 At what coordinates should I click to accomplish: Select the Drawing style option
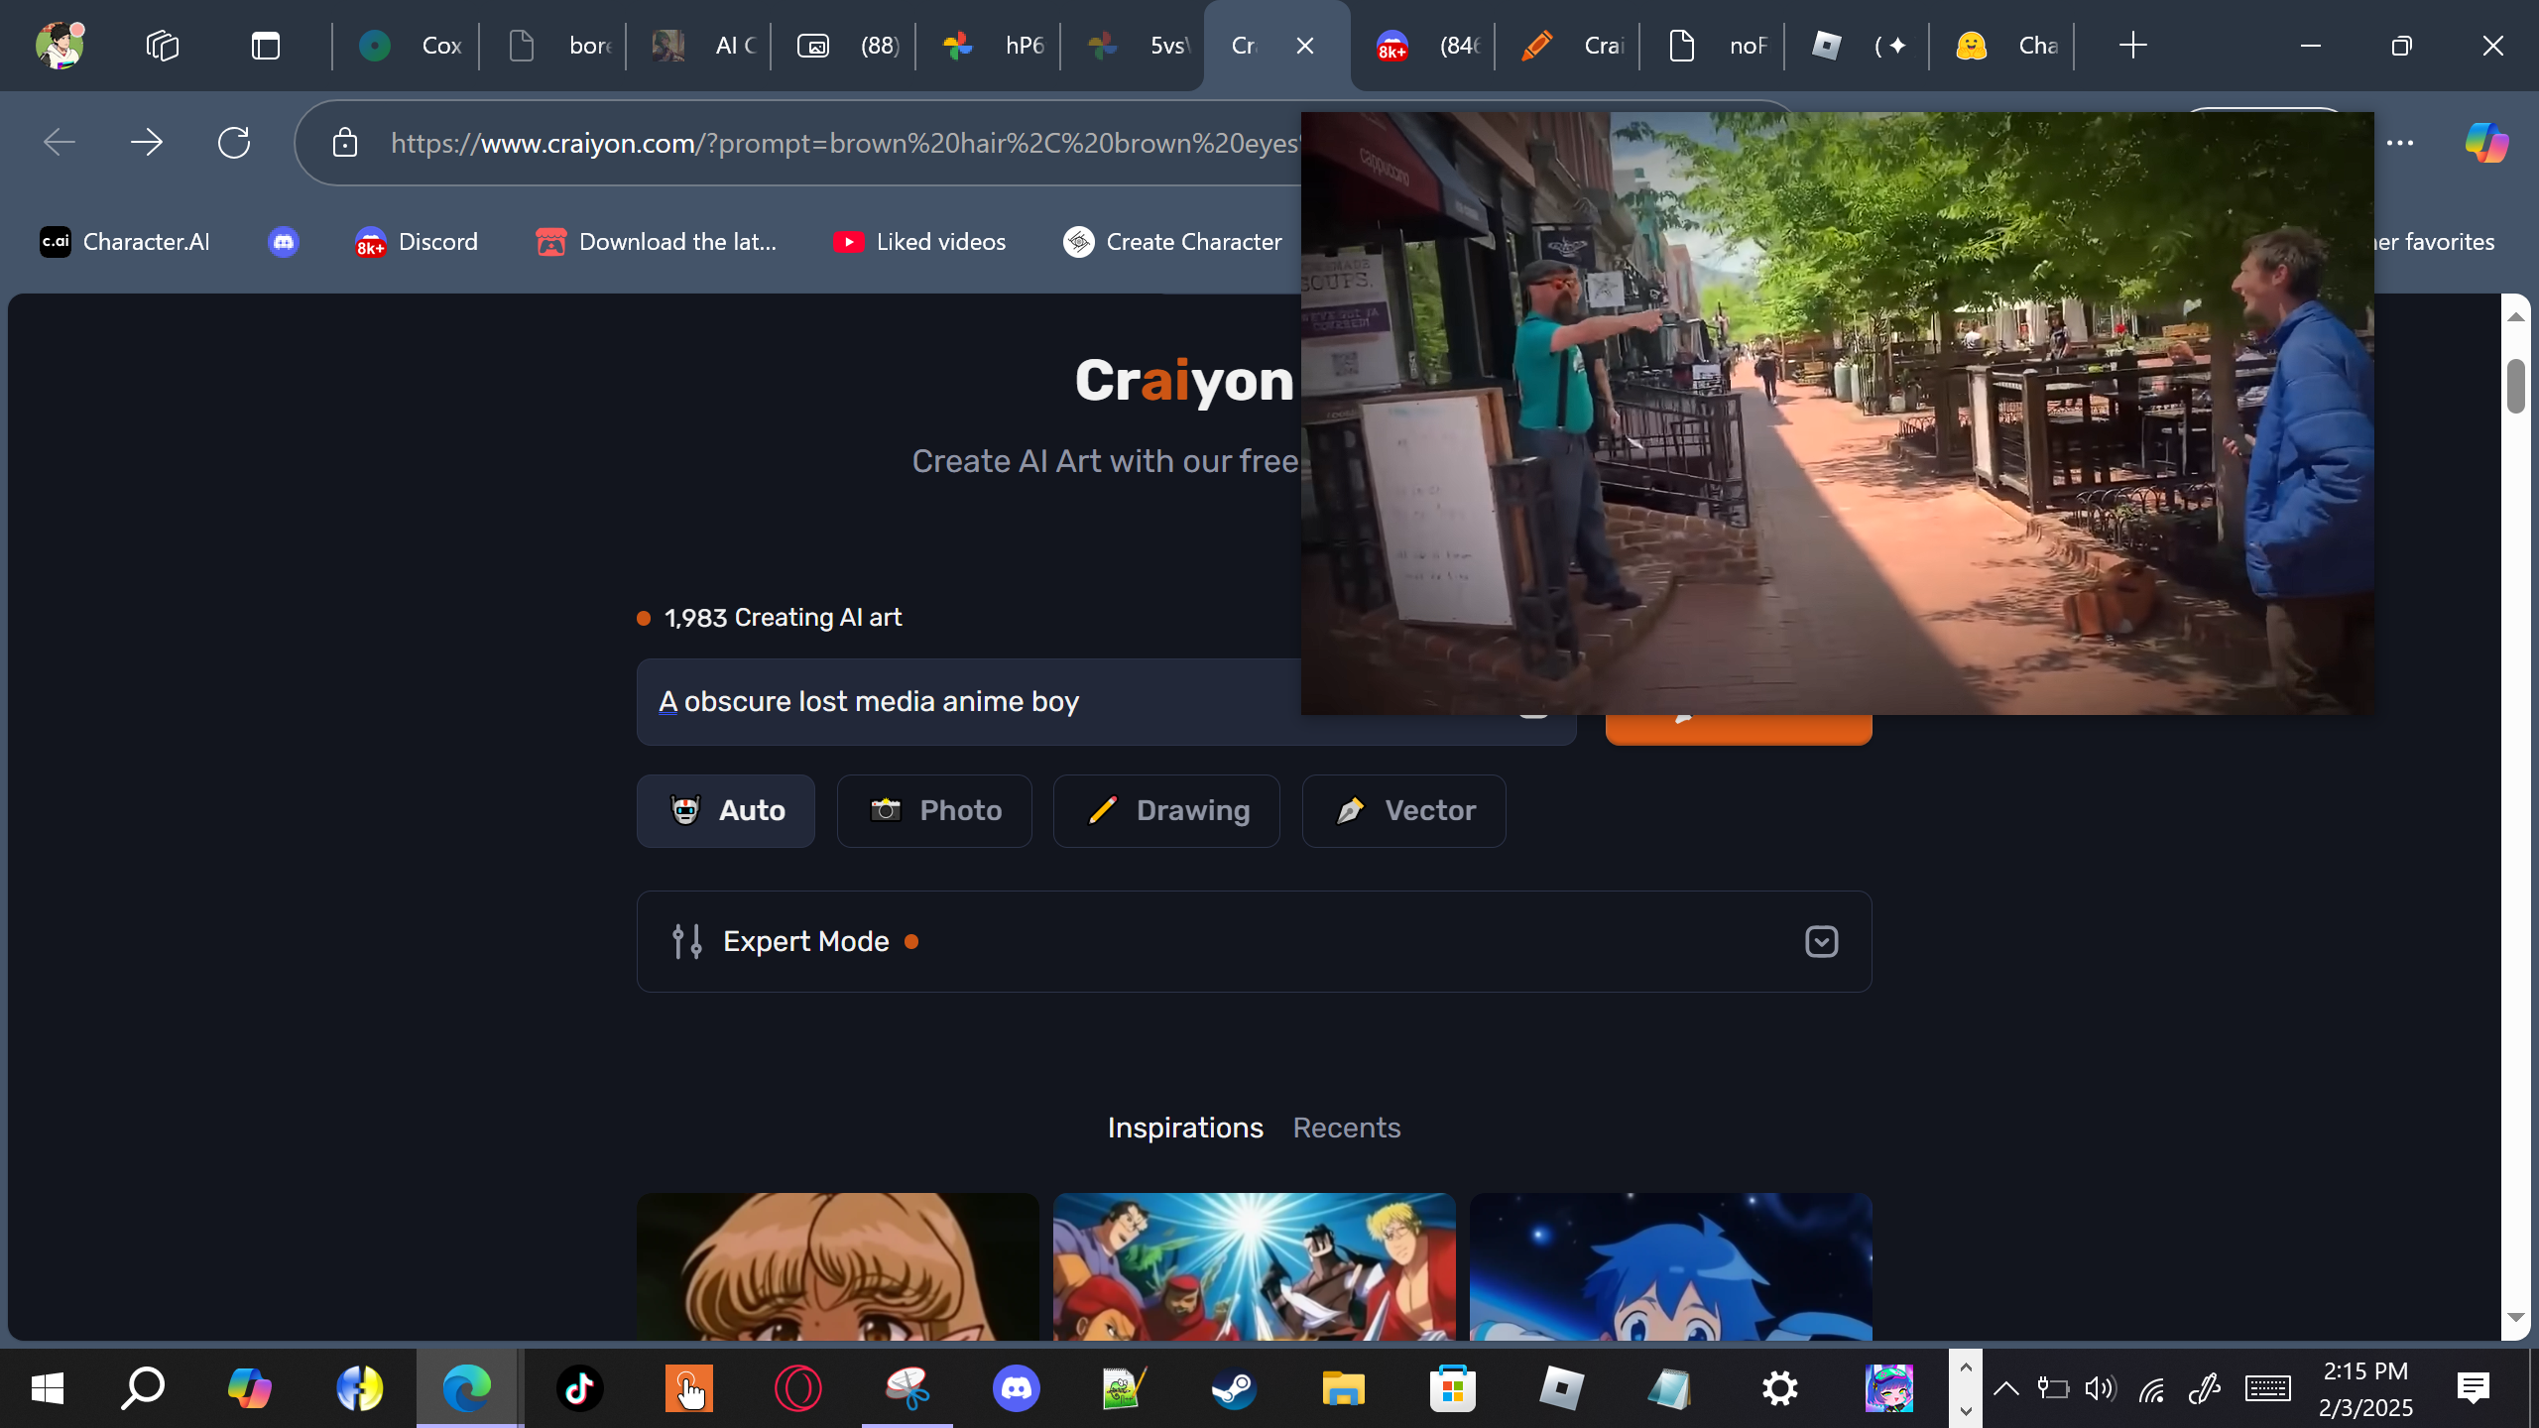click(x=1166, y=811)
